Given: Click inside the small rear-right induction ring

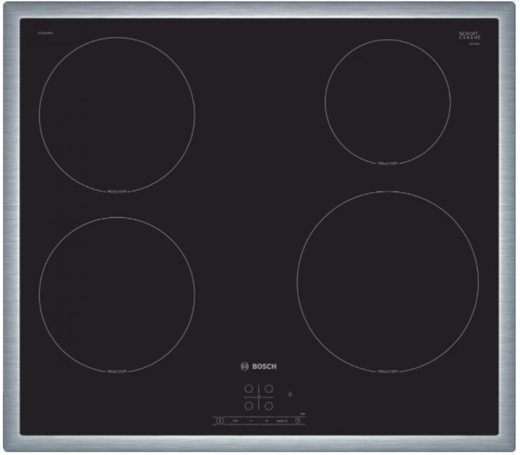Looking at the screenshot, I should pyautogui.click(x=388, y=102).
